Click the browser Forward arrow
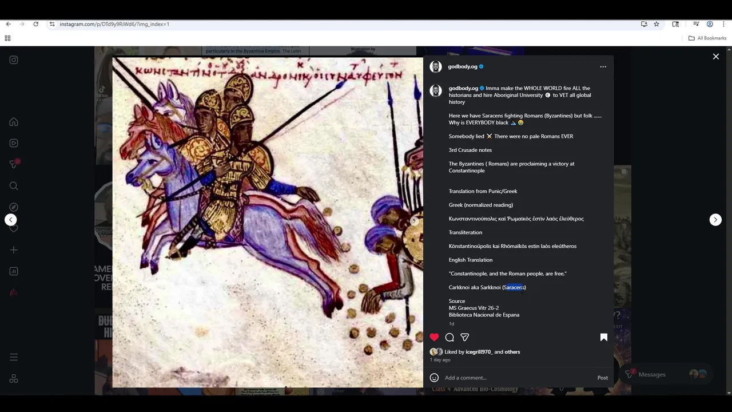Image resolution: width=732 pixels, height=412 pixels. [22, 24]
